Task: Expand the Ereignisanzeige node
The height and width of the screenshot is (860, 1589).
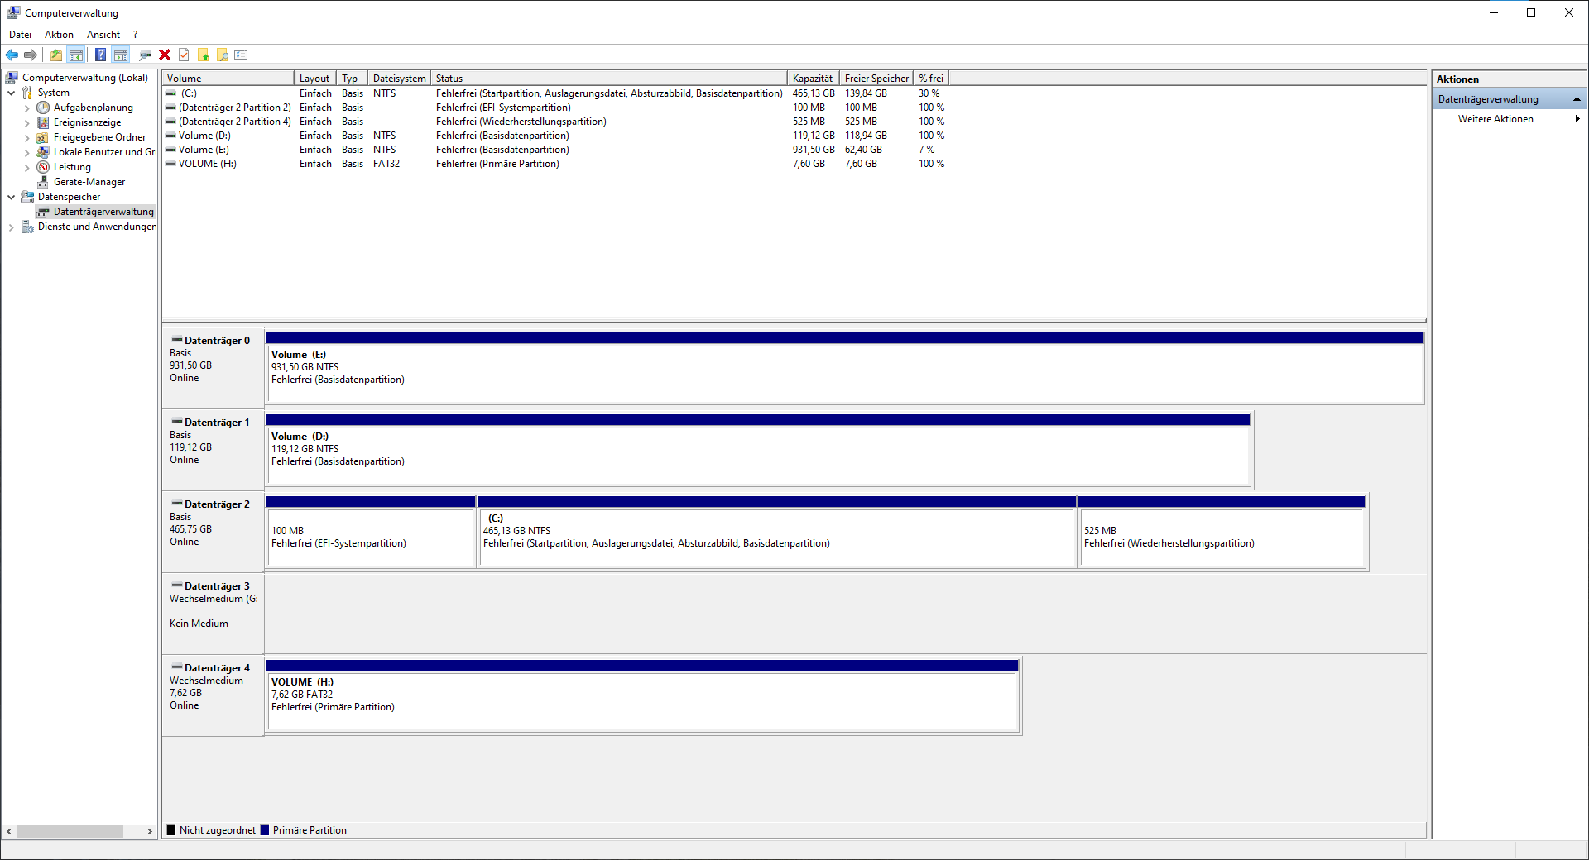Action: (27, 122)
